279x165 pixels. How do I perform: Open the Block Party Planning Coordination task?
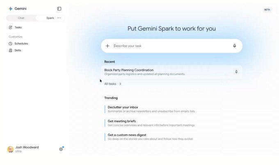coord(172,72)
